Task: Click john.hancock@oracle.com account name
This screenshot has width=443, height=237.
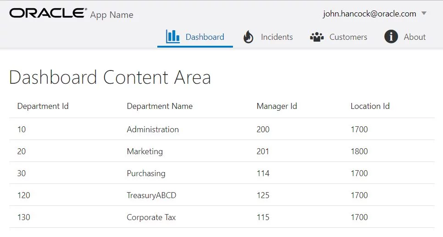Action: point(370,14)
